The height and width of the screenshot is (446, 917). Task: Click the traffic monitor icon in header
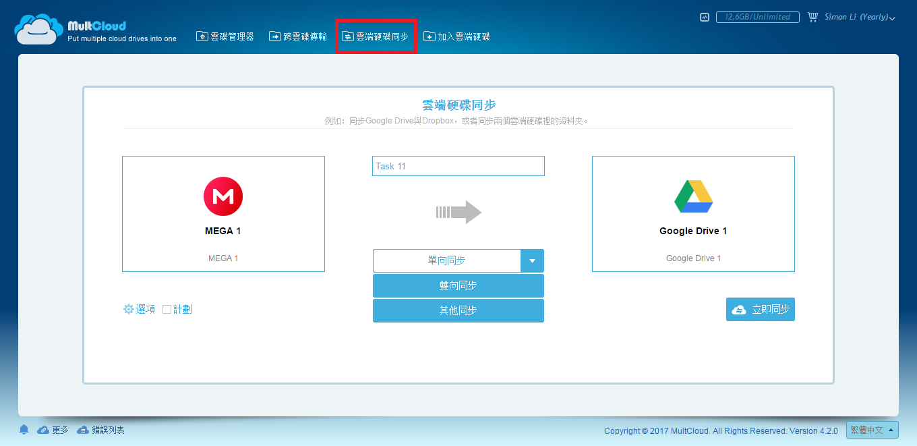point(705,17)
